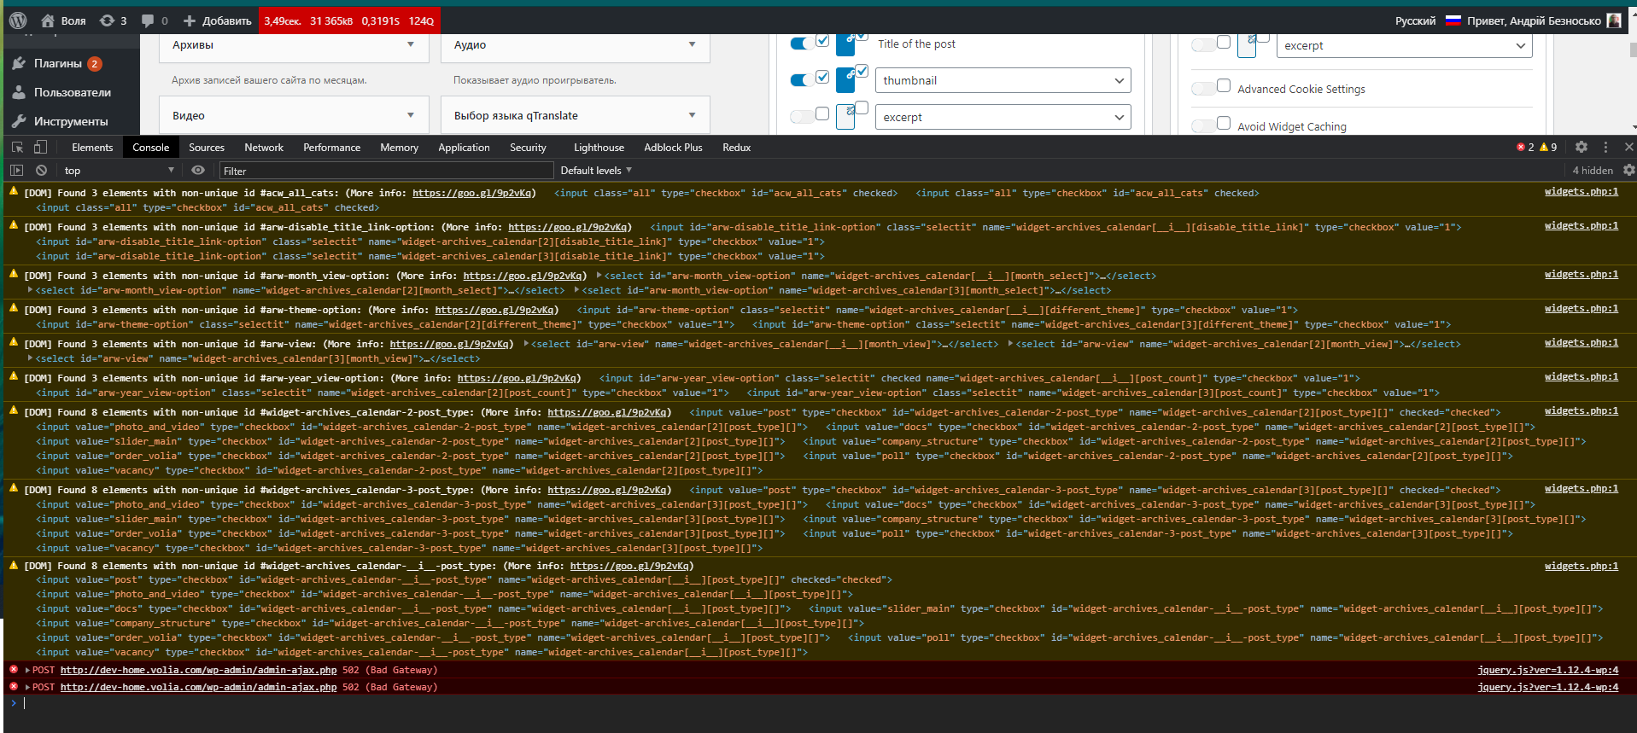This screenshot has width=1637, height=733.
Task: Create a live expression with the eye icon
Action: tap(198, 171)
